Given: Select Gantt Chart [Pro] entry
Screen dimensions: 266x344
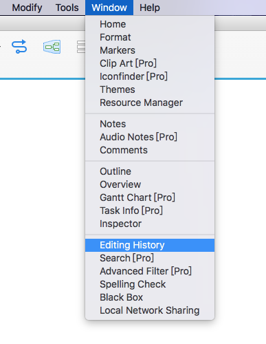Looking at the screenshot, I should point(150,197).
